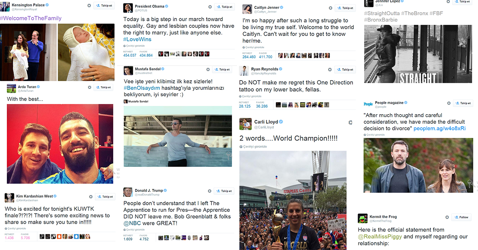
Task: Open the #WelcomeToTheFamily hashtag link
Action: pos(31,18)
